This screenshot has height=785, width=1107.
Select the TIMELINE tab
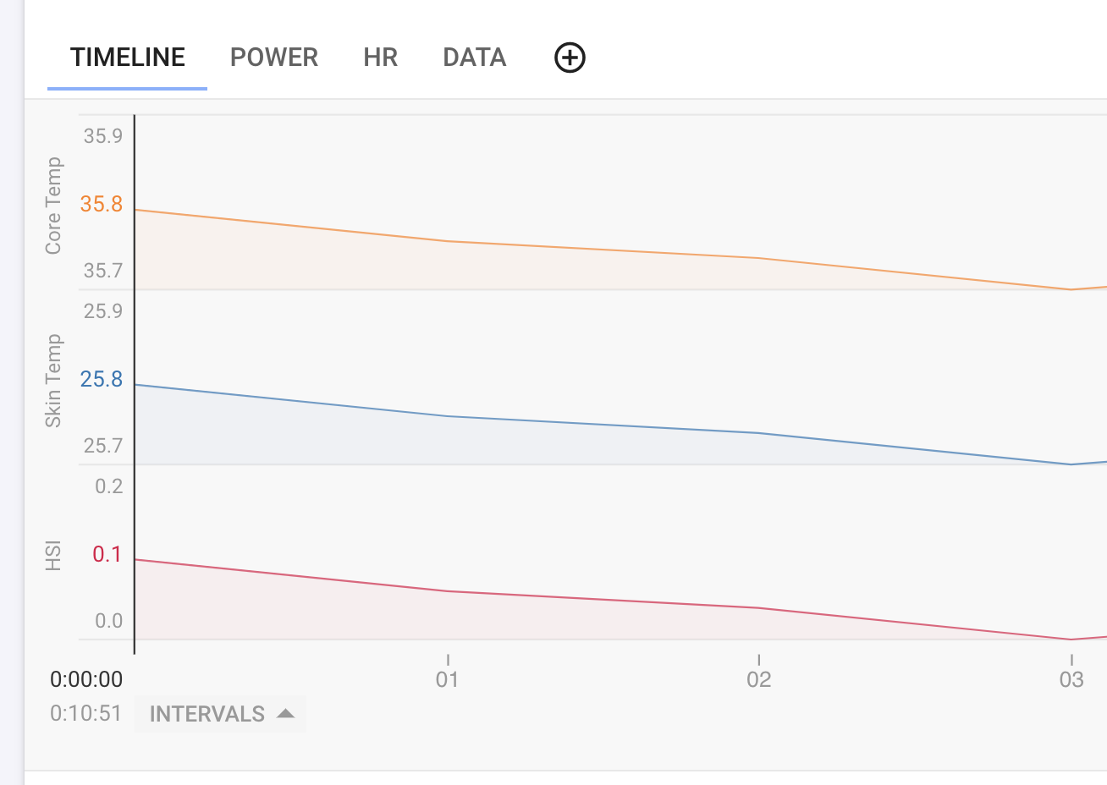tap(128, 58)
